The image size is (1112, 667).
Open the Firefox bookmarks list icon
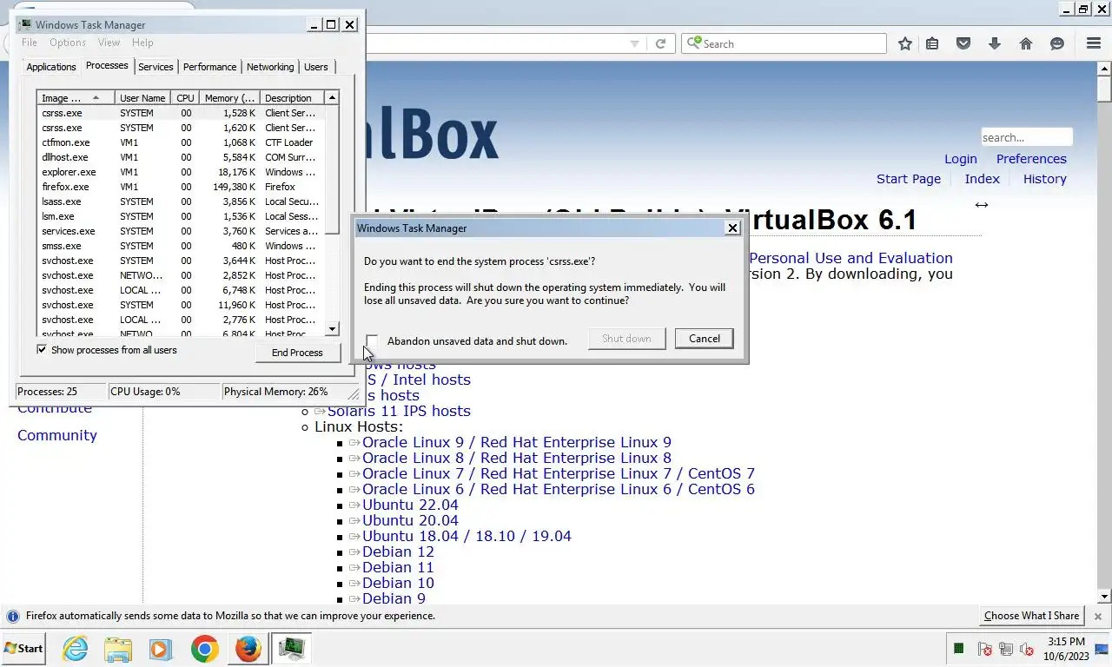(932, 43)
